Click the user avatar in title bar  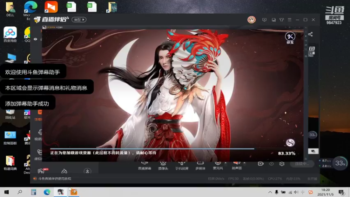point(251,20)
